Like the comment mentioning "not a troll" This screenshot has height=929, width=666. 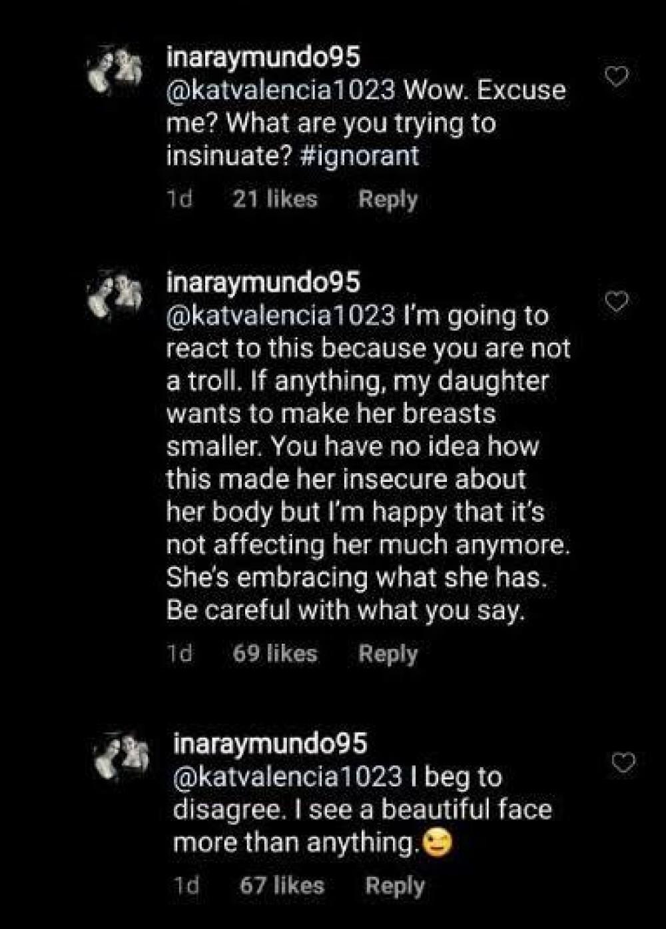pyautogui.click(x=617, y=303)
